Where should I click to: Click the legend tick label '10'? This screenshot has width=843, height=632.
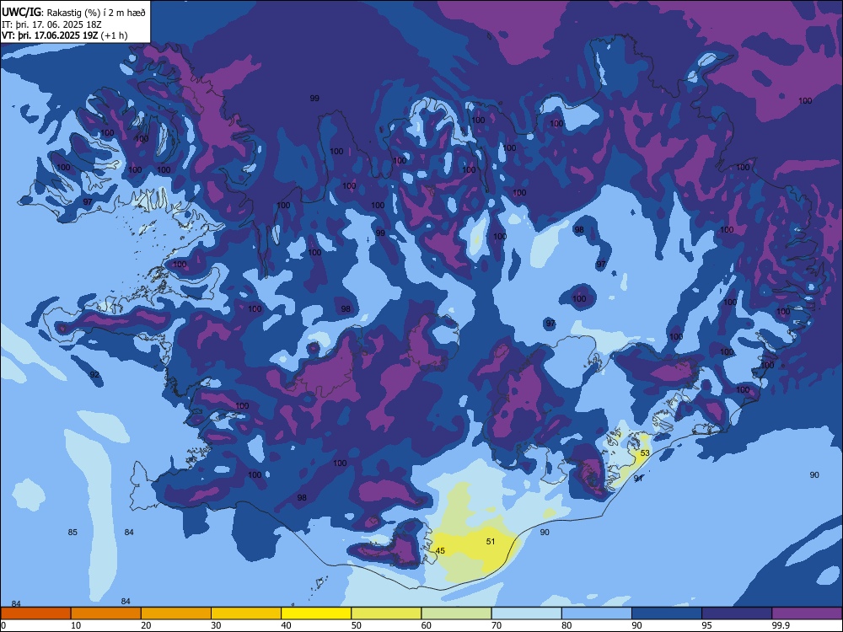click(76, 625)
